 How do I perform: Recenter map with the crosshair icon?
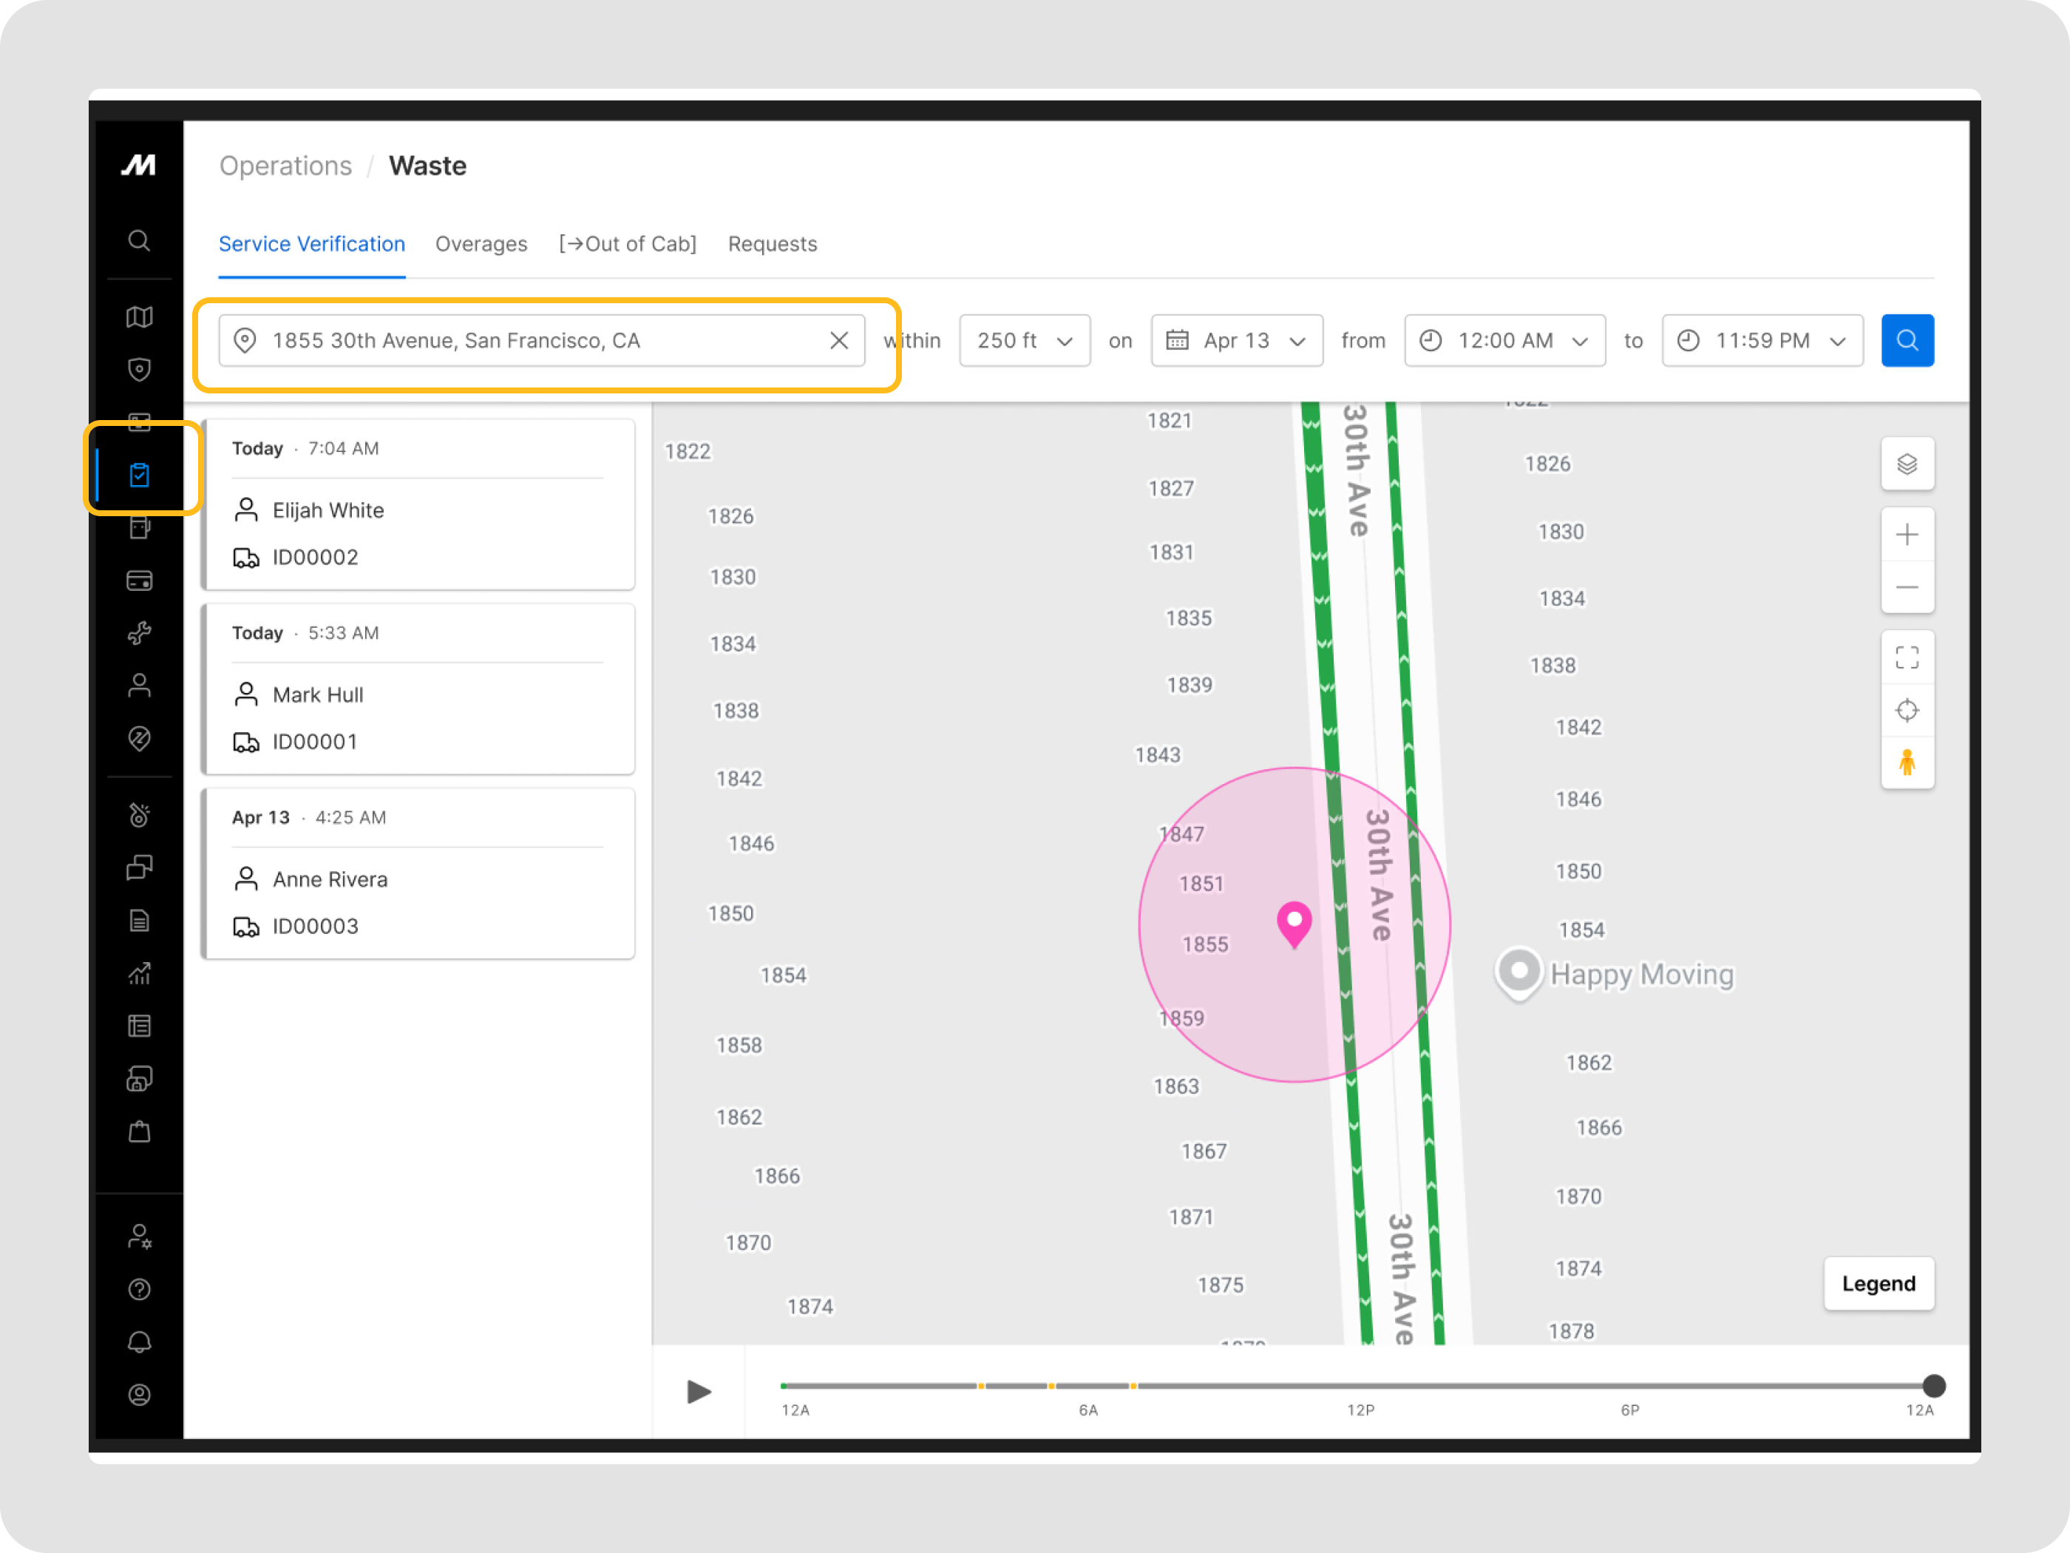coord(1906,711)
